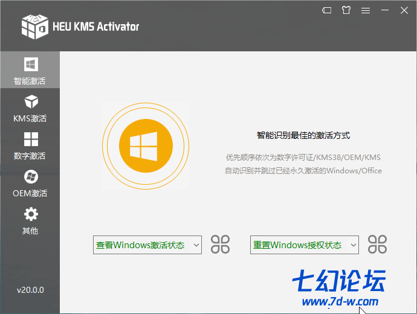This screenshot has height=314, width=417.
Task: Click the HEU KMS Activator title text
Action: point(95,27)
